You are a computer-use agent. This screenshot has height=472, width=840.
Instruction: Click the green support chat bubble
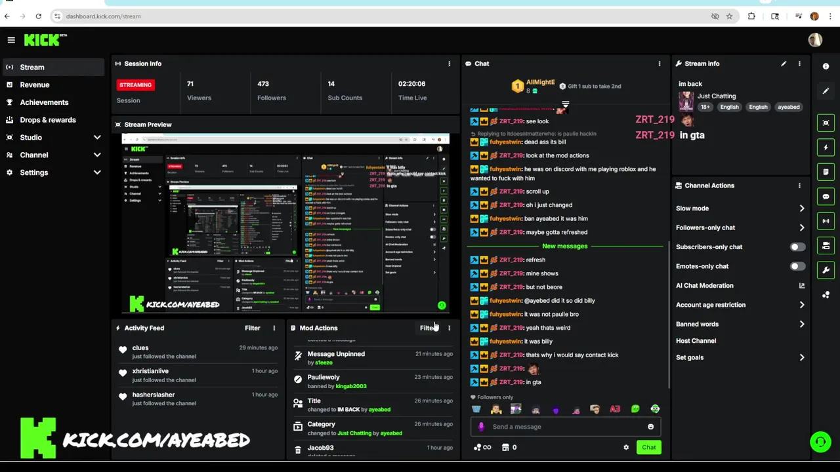820,442
